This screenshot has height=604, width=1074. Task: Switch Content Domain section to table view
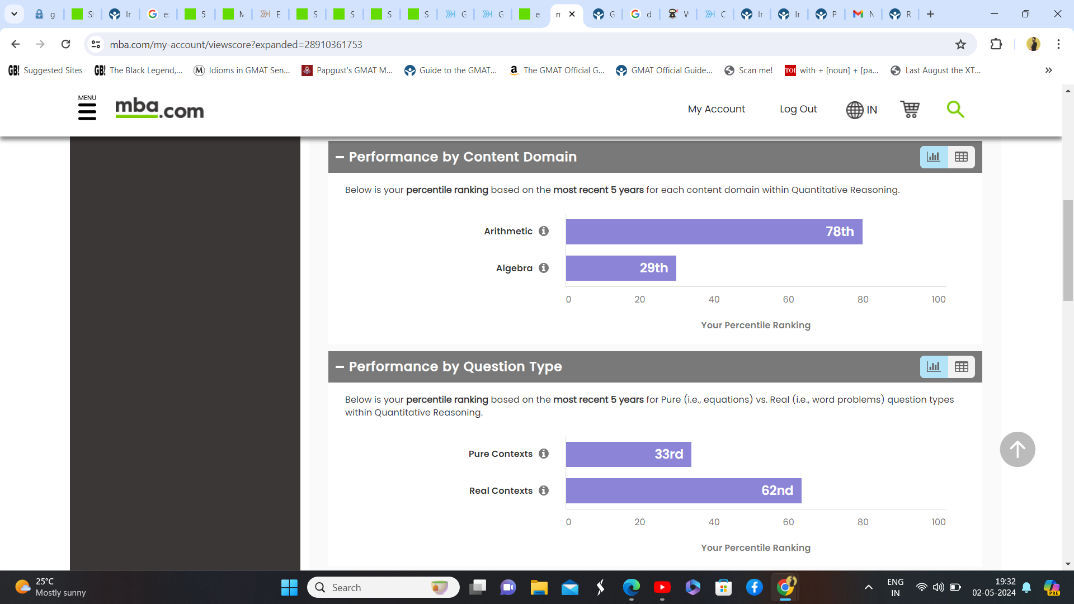pyautogui.click(x=961, y=157)
